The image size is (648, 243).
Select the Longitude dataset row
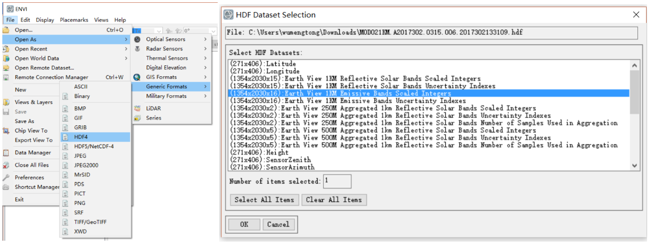pos(429,71)
